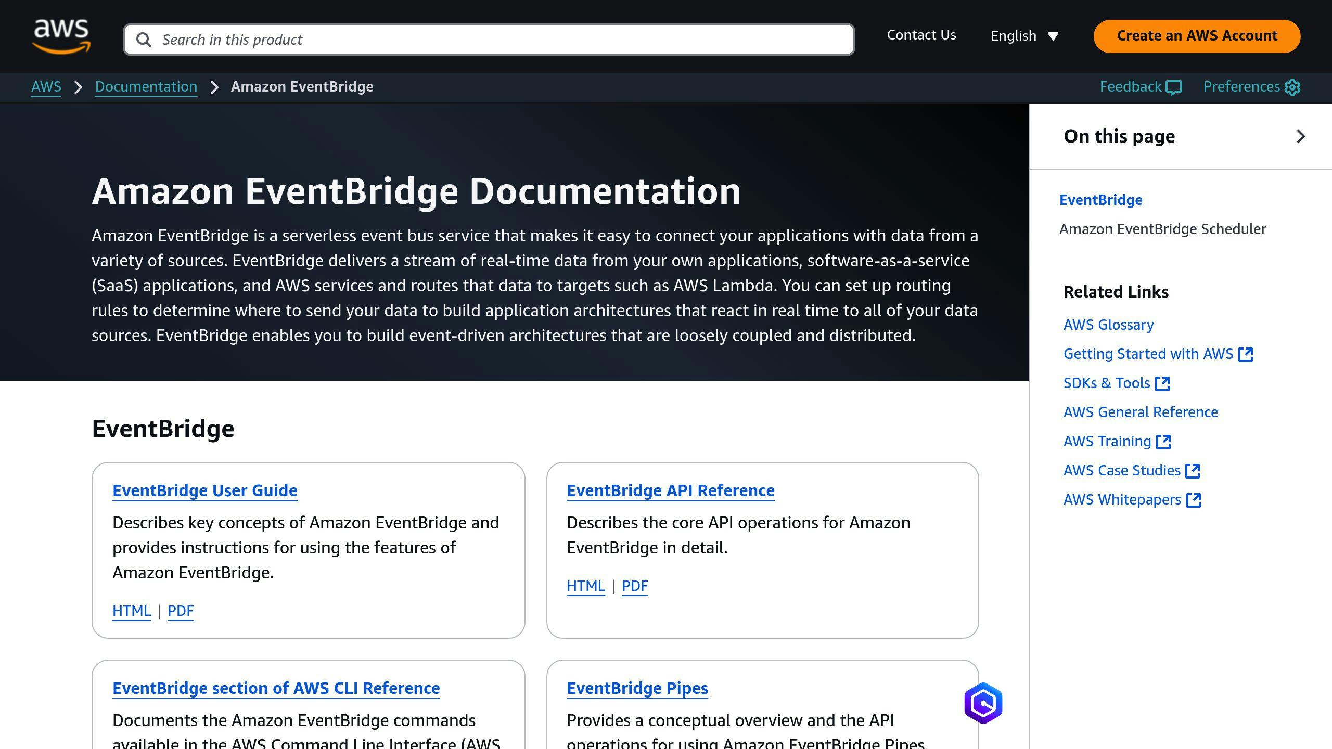Click the AWS logo
The width and height of the screenshot is (1332, 749).
pyautogui.click(x=61, y=36)
